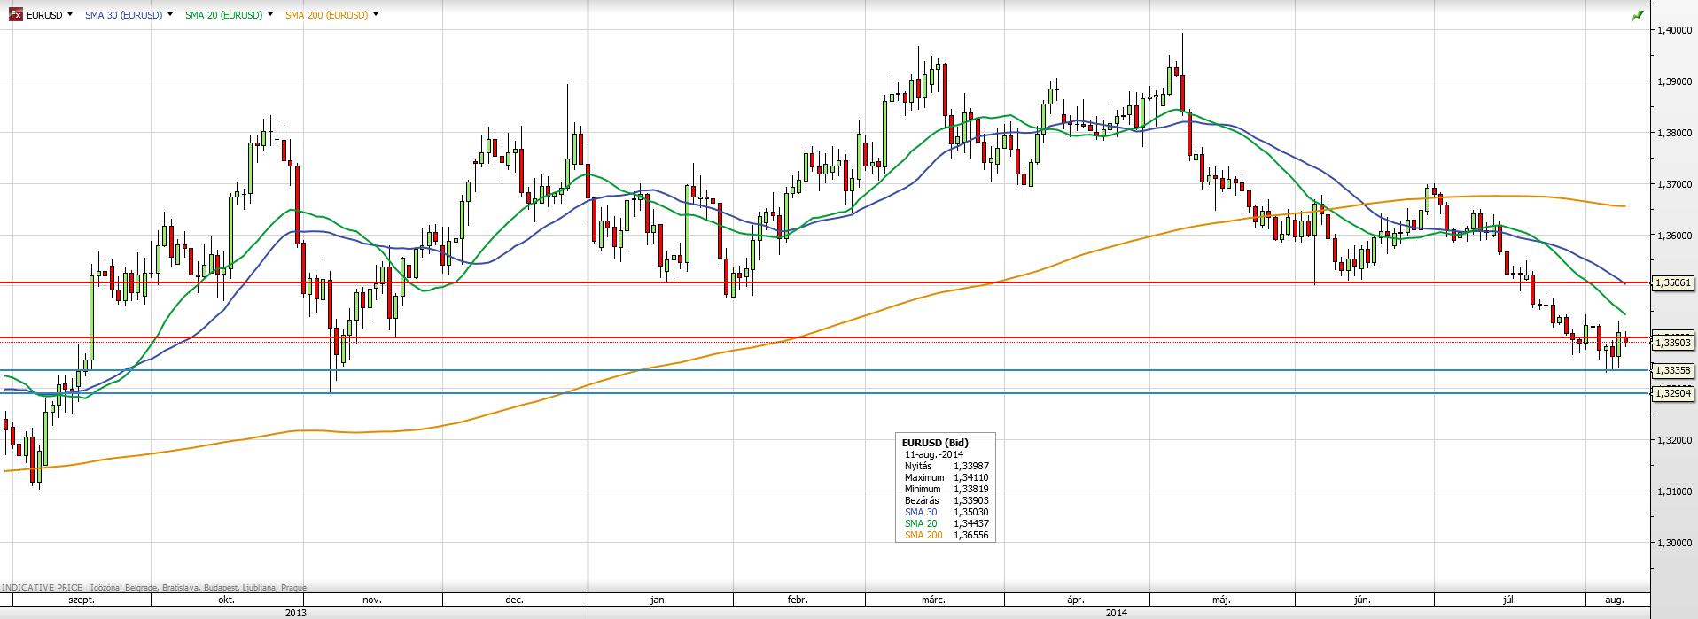Open the SMA 200 (EURUSD) dropdown arrow
This screenshot has width=1698, height=619.
click(x=376, y=15)
